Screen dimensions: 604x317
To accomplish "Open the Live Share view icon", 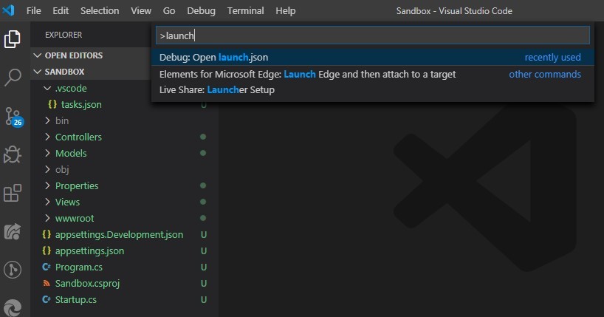I will tap(13, 231).
